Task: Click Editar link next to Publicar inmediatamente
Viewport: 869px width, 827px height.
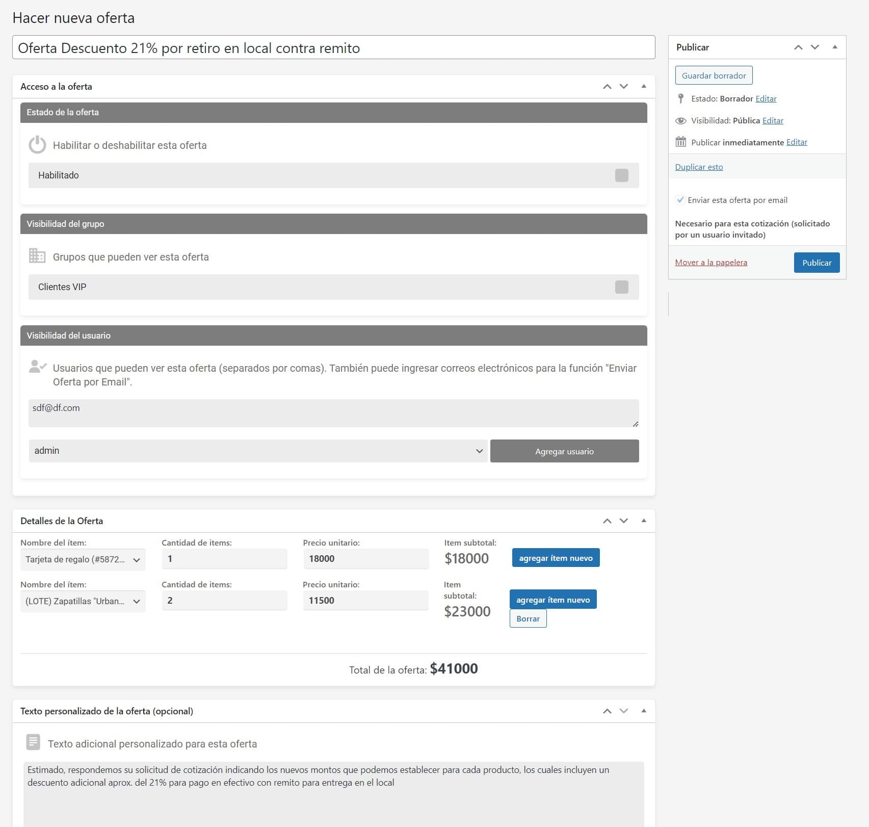Action: click(x=797, y=142)
